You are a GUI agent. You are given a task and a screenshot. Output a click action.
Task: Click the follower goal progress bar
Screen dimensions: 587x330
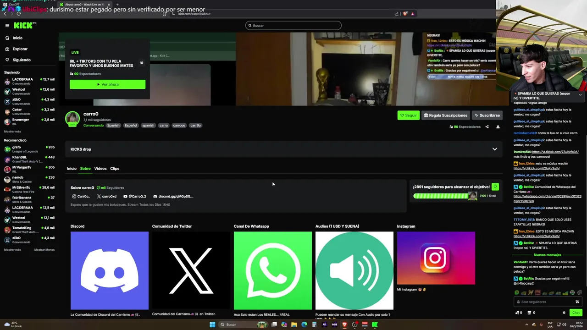(x=445, y=196)
